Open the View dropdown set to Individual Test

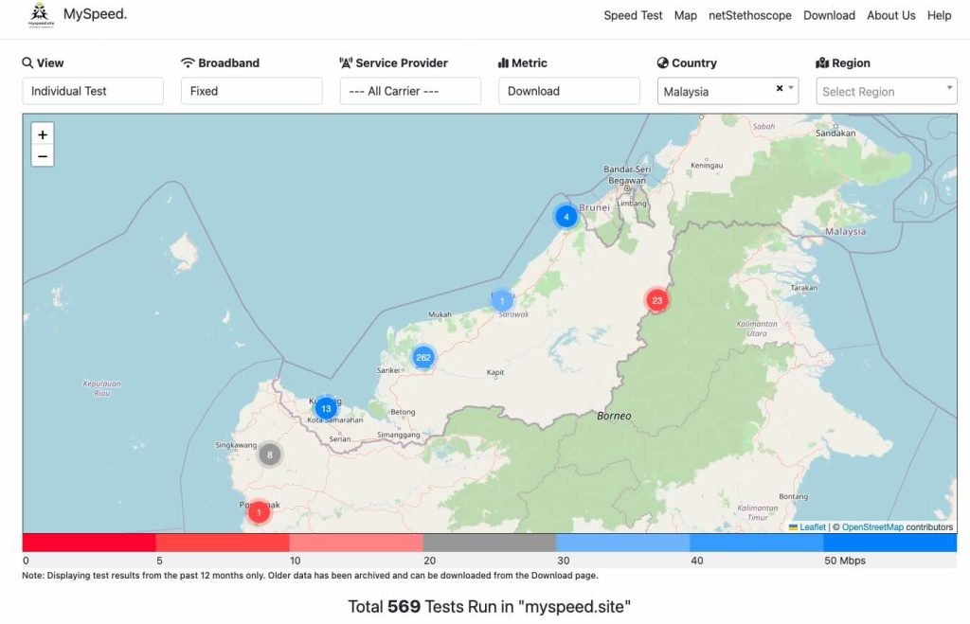93,91
